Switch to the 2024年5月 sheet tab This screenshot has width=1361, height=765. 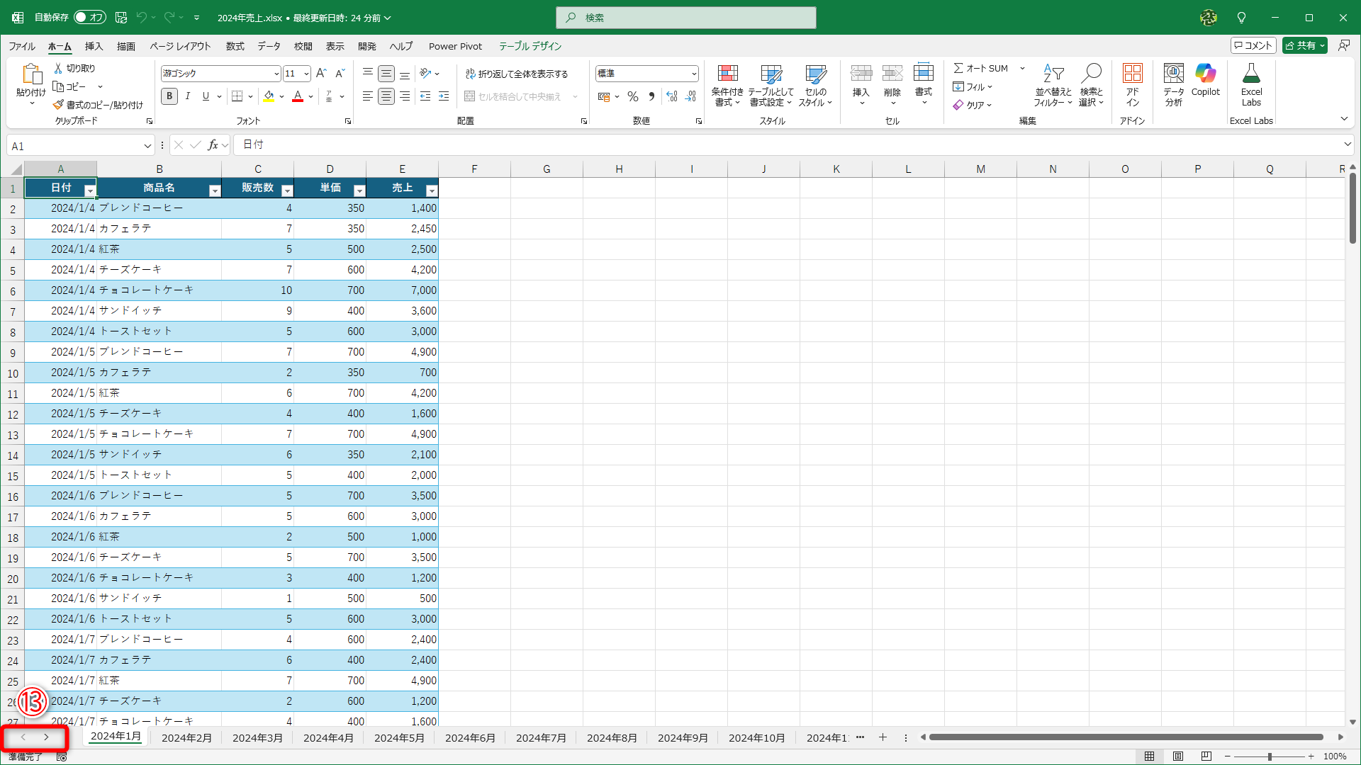(399, 737)
